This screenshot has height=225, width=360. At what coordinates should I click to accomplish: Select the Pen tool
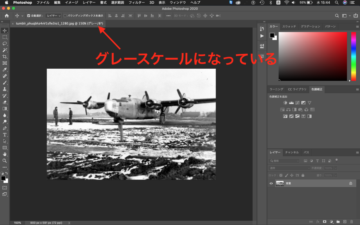[x=5, y=128]
